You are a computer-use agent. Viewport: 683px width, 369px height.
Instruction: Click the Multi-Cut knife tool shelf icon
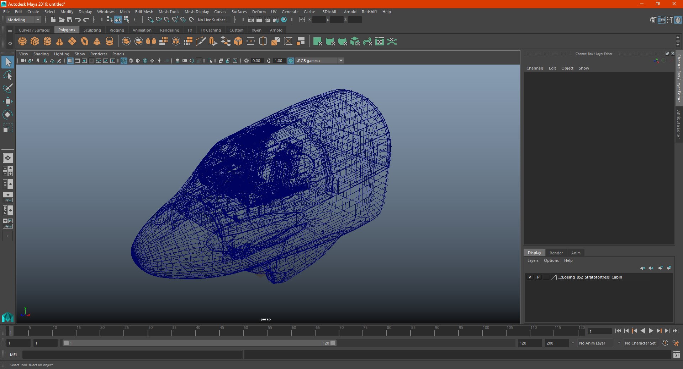click(x=201, y=42)
